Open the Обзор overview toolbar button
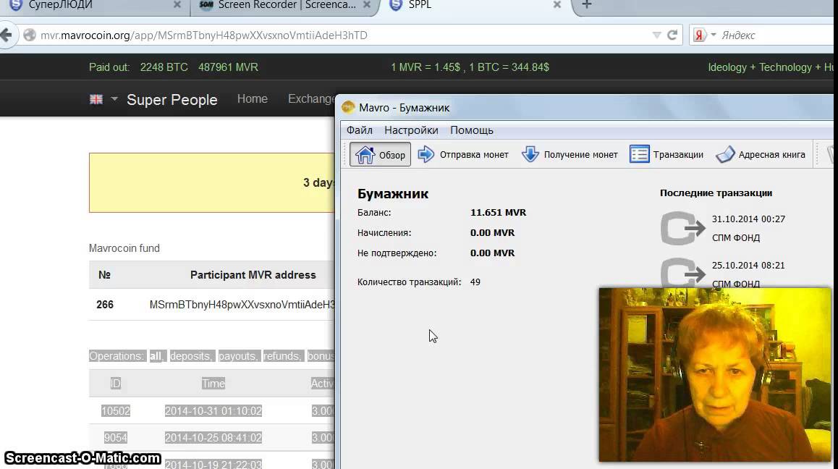Viewport: 838px width, 469px height. (x=380, y=155)
